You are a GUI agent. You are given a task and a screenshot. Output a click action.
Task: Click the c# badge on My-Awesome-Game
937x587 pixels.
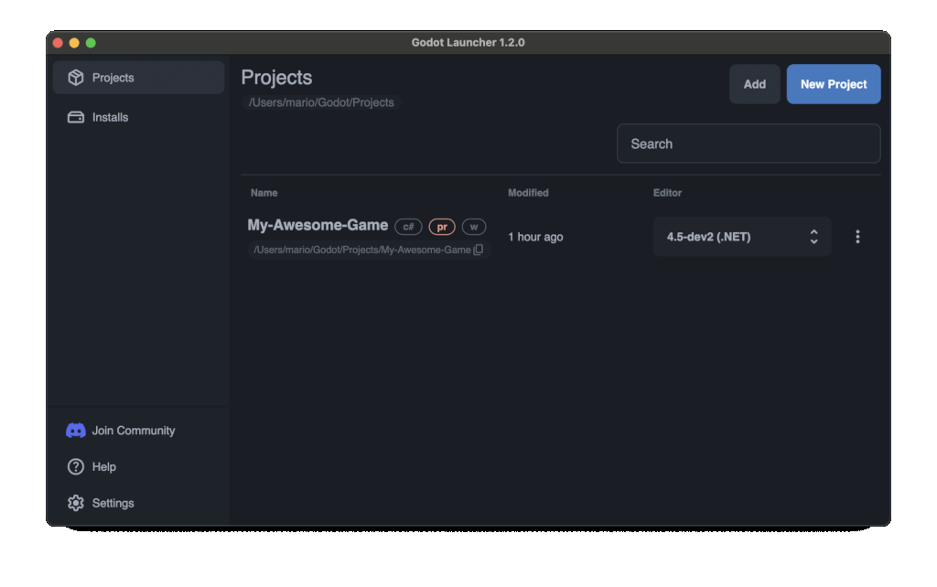(409, 227)
